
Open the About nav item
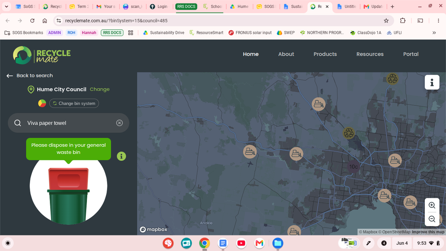[x=286, y=54]
